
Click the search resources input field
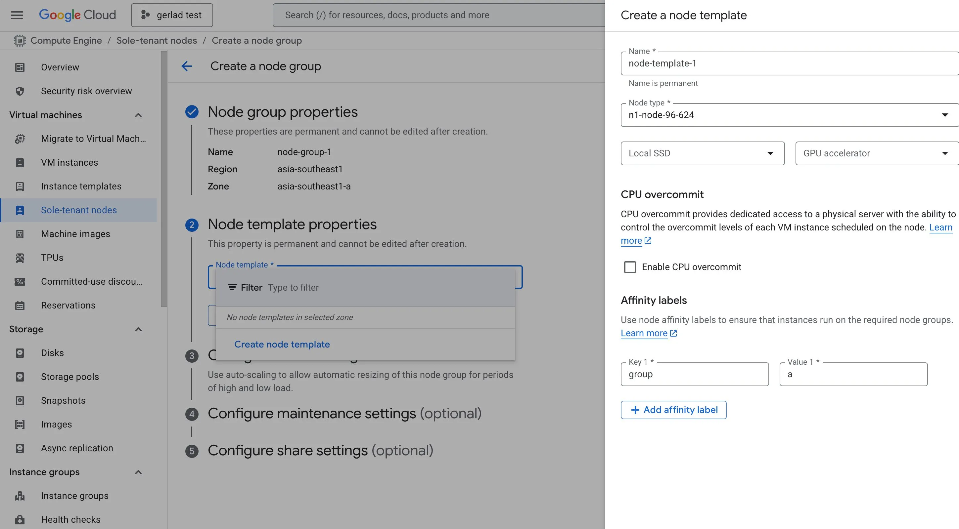coord(439,15)
